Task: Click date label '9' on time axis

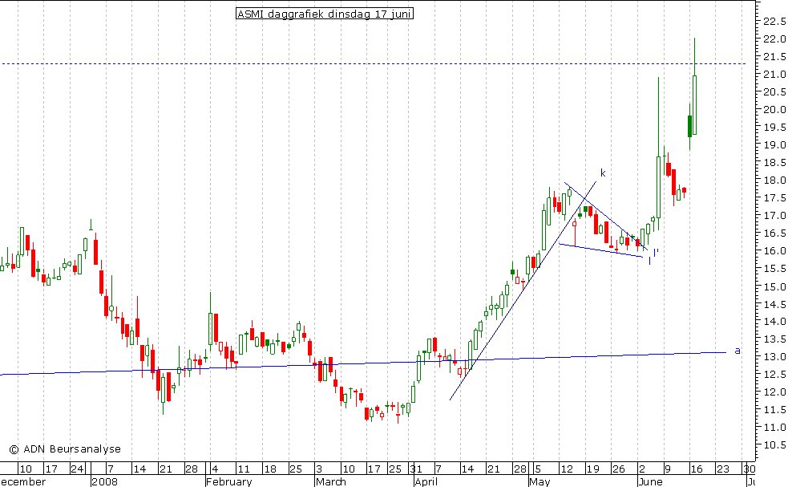Action: 668,469
